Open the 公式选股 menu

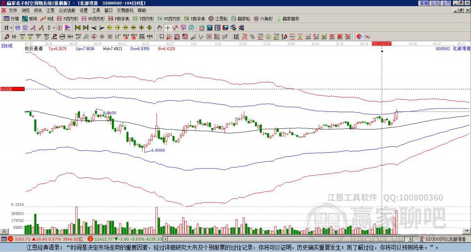[67, 11]
